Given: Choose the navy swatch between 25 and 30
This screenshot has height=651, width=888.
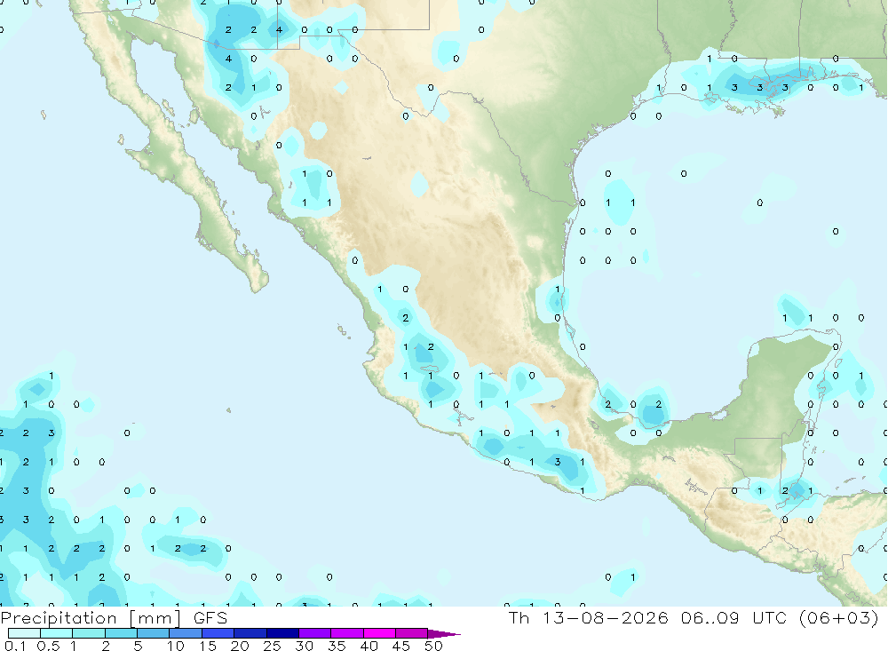Looking at the screenshot, I should pos(282,633).
